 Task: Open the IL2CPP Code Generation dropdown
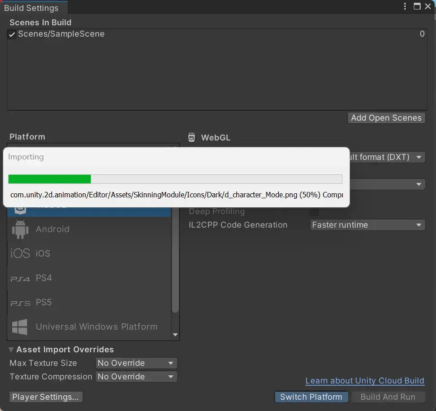(x=367, y=225)
